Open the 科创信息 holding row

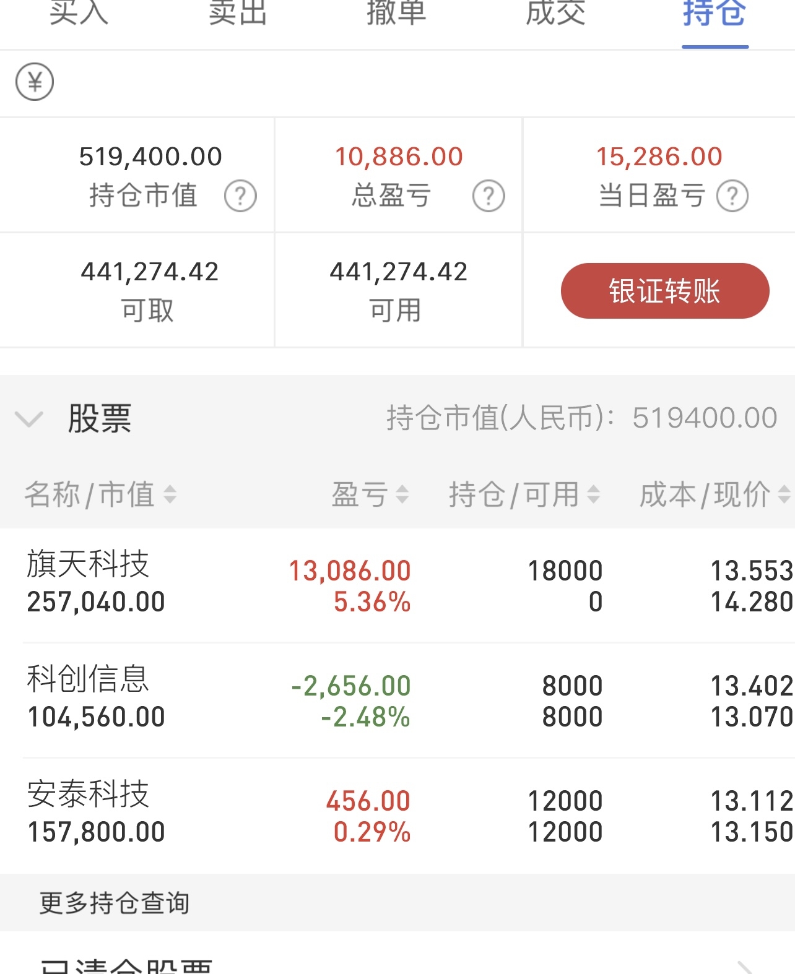397,700
